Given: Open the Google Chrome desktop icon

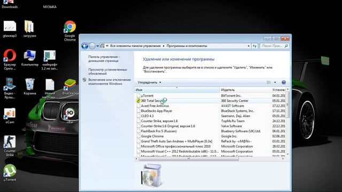Looking at the screenshot, I should (70, 30).
